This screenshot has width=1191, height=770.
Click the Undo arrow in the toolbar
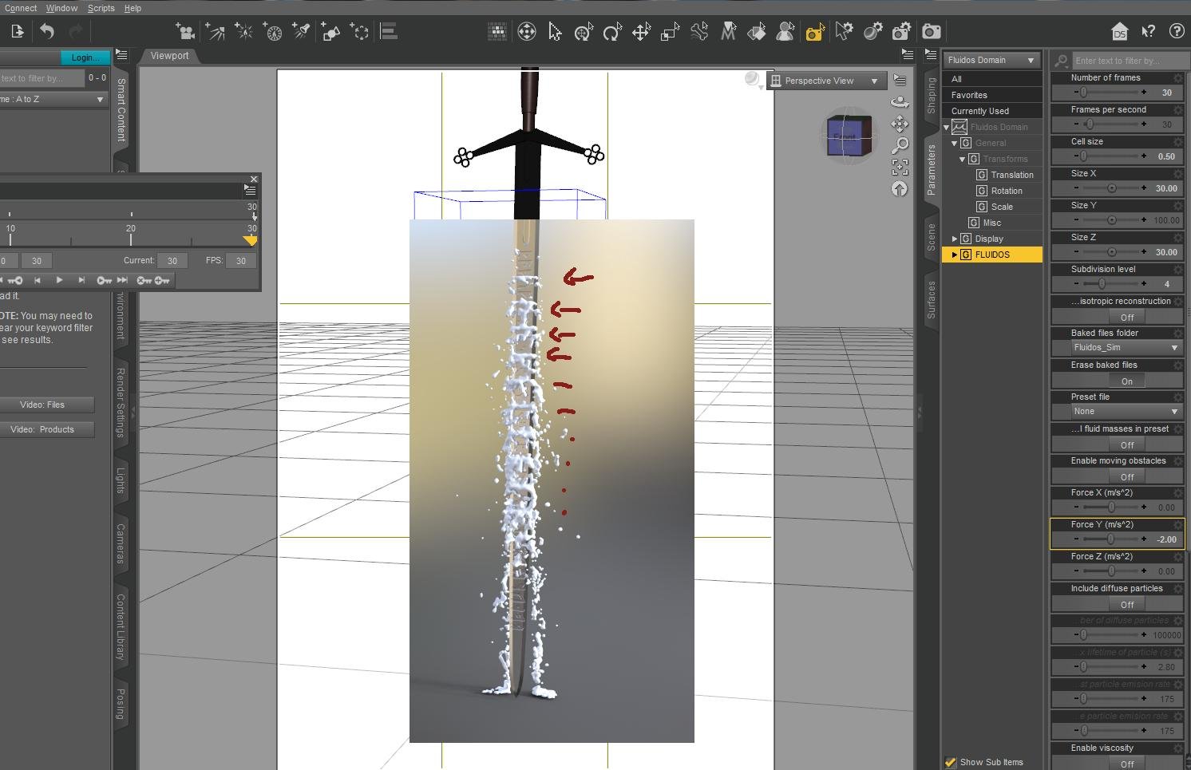pos(47,32)
